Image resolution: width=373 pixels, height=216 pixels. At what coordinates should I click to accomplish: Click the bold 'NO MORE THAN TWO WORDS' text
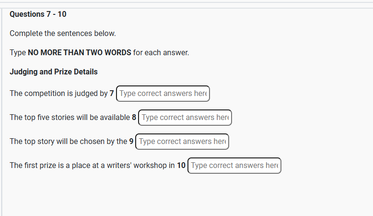(x=80, y=53)
